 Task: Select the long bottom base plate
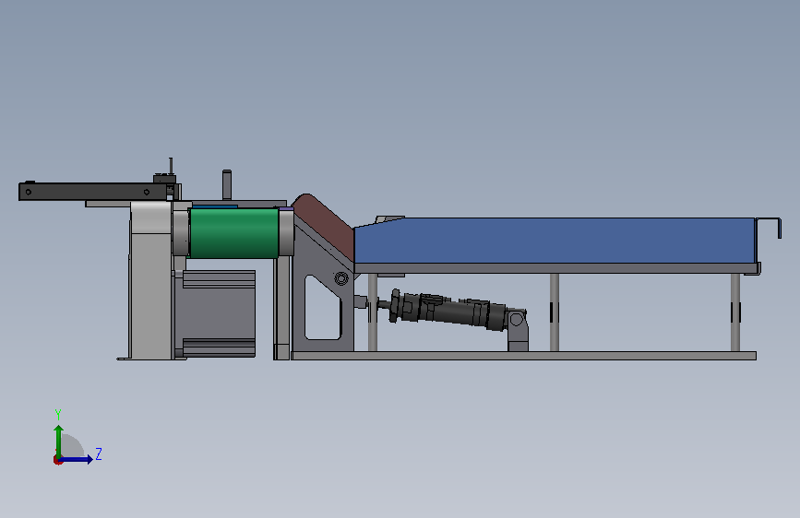tap(523, 356)
